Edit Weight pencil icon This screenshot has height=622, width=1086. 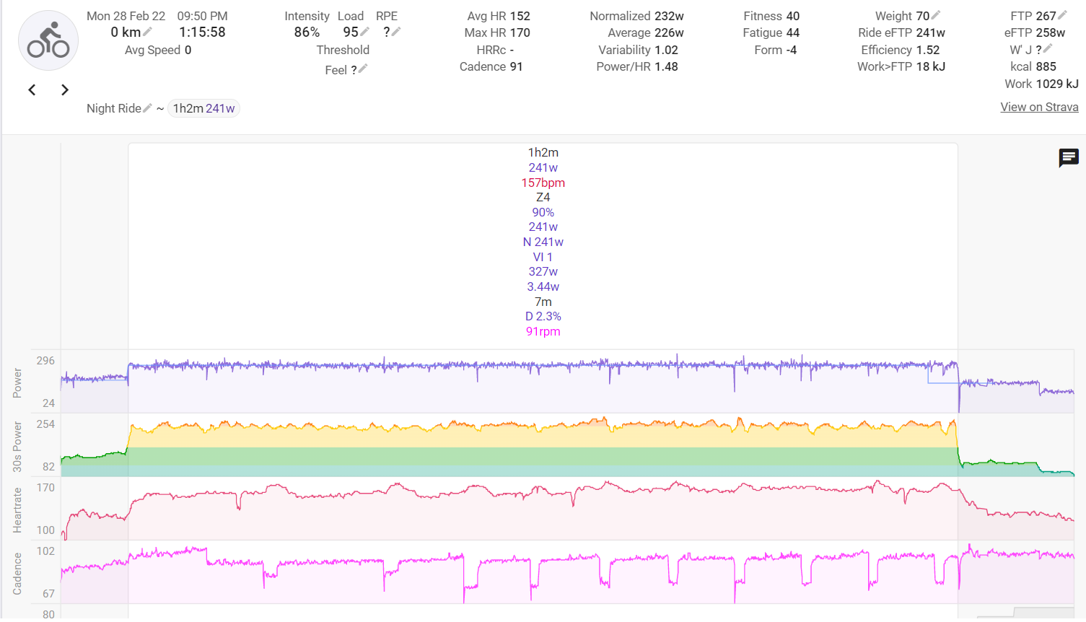936,15
